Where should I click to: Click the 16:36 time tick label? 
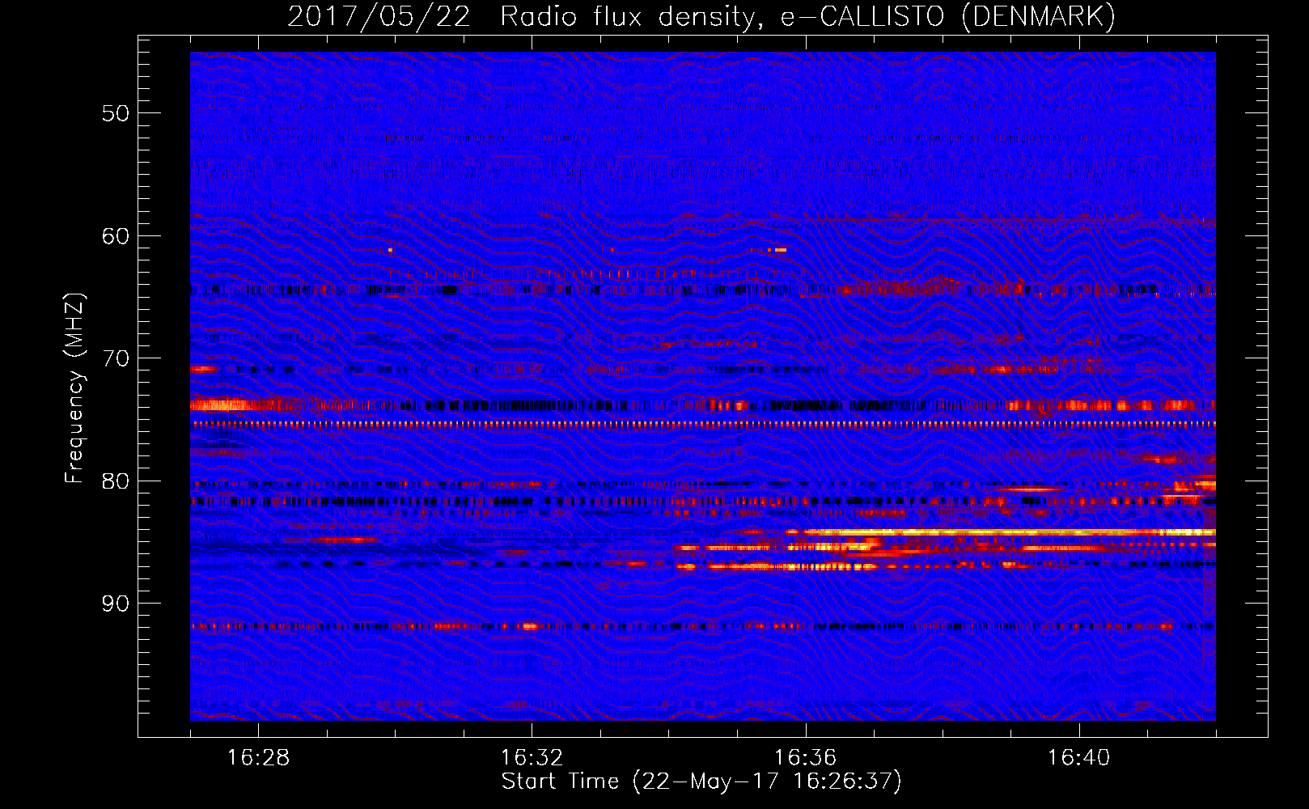click(x=805, y=758)
